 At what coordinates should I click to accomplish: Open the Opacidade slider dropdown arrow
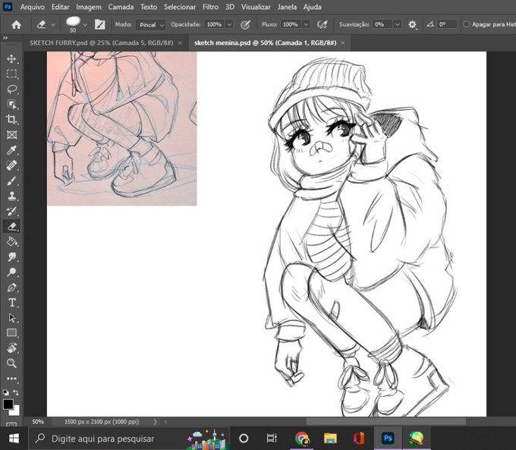pyautogui.click(x=229, y=24)
